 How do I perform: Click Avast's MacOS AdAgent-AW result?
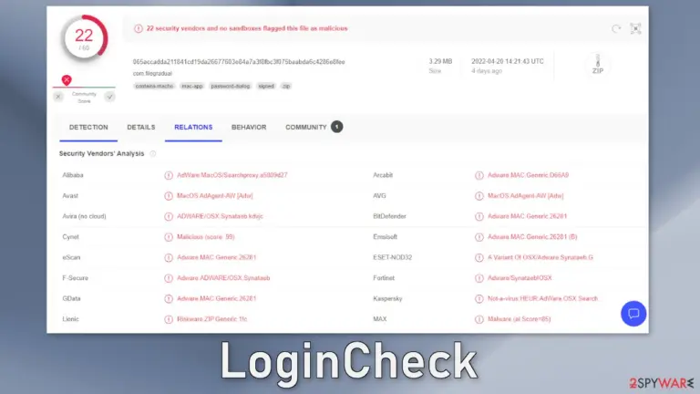pyautogui.click(x=215, y=196)
